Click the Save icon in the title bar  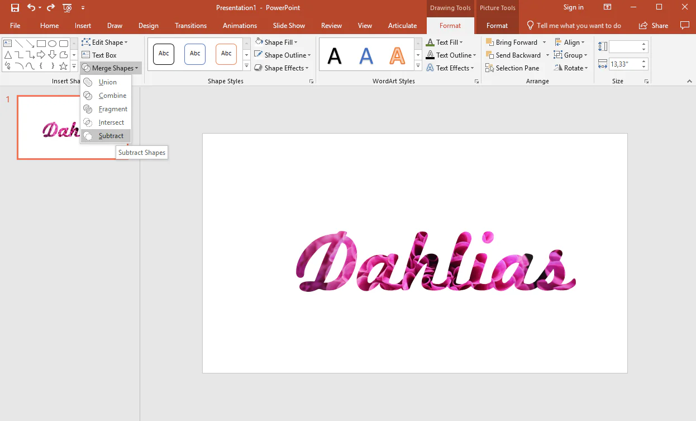(x=15, y=8)
